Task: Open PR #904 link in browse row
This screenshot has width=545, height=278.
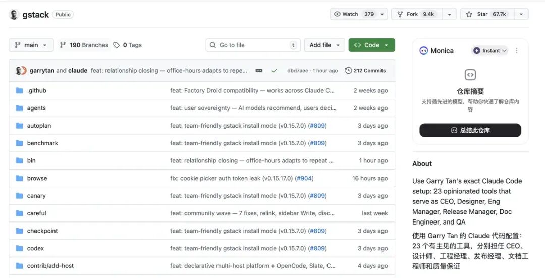Action: click(304, 178)
